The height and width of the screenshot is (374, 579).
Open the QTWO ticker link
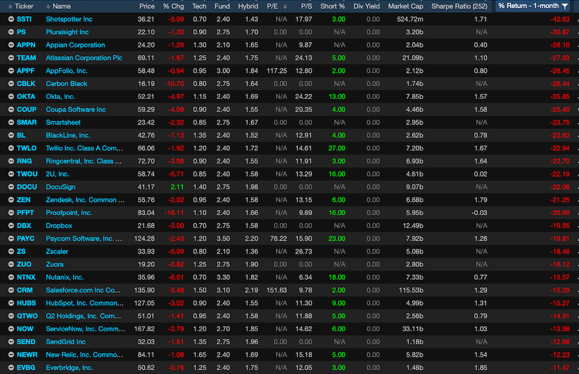[27, 316]
